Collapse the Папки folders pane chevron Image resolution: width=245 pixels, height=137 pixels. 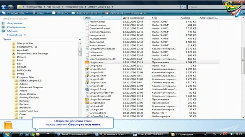coord(80,40)
